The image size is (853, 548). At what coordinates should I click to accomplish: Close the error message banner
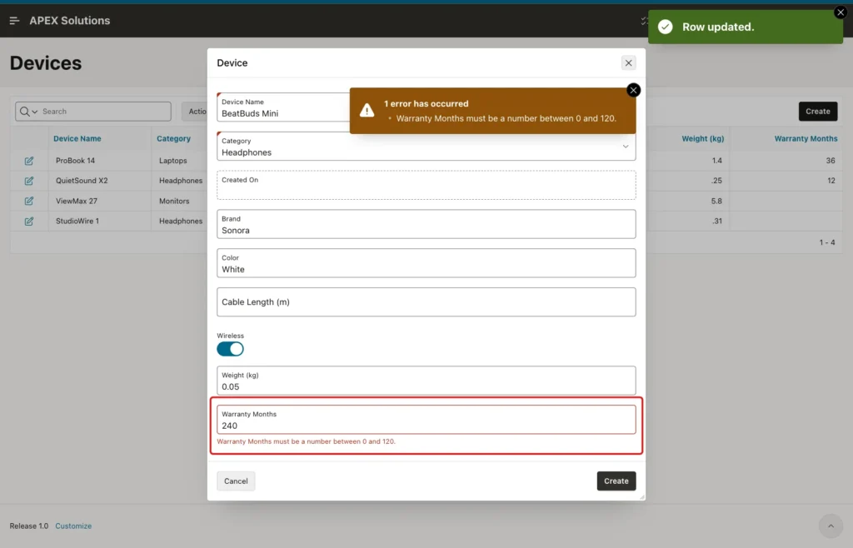pyautogui.click(x=633, y=90)
